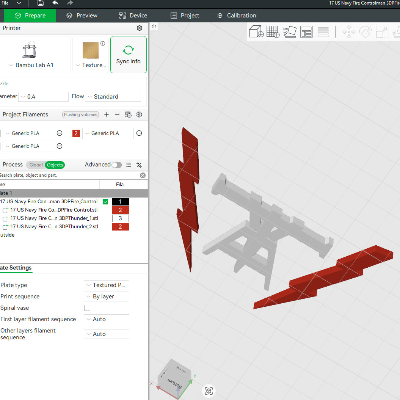Open printer settings gear icon

click(x=140, y=28)
